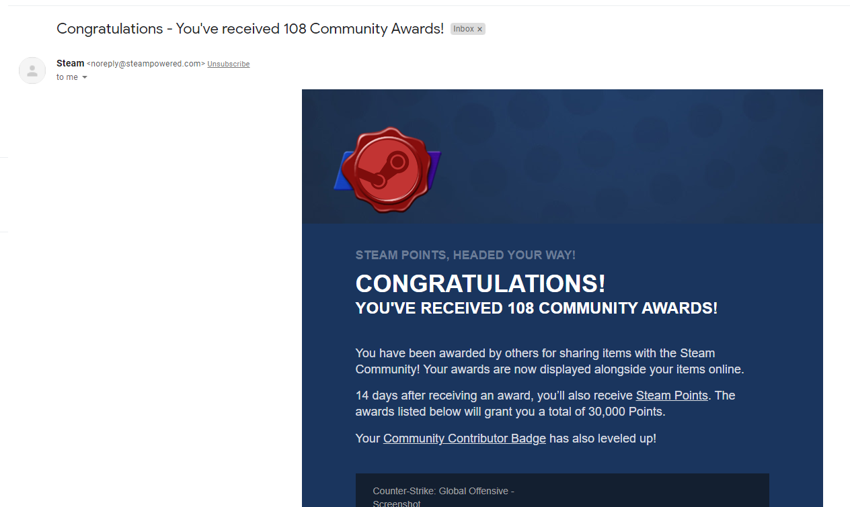Image resolution: width=850 pixels, height=507 pixels.
Task: Remove the Inbox label with its x
Action: coord(479,30)
